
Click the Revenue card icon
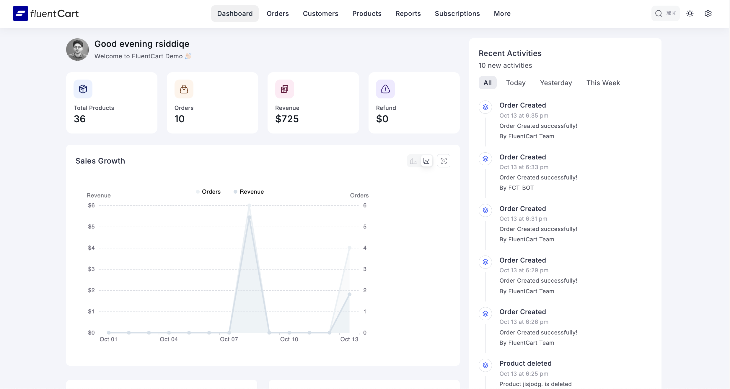tap(284, 89)
